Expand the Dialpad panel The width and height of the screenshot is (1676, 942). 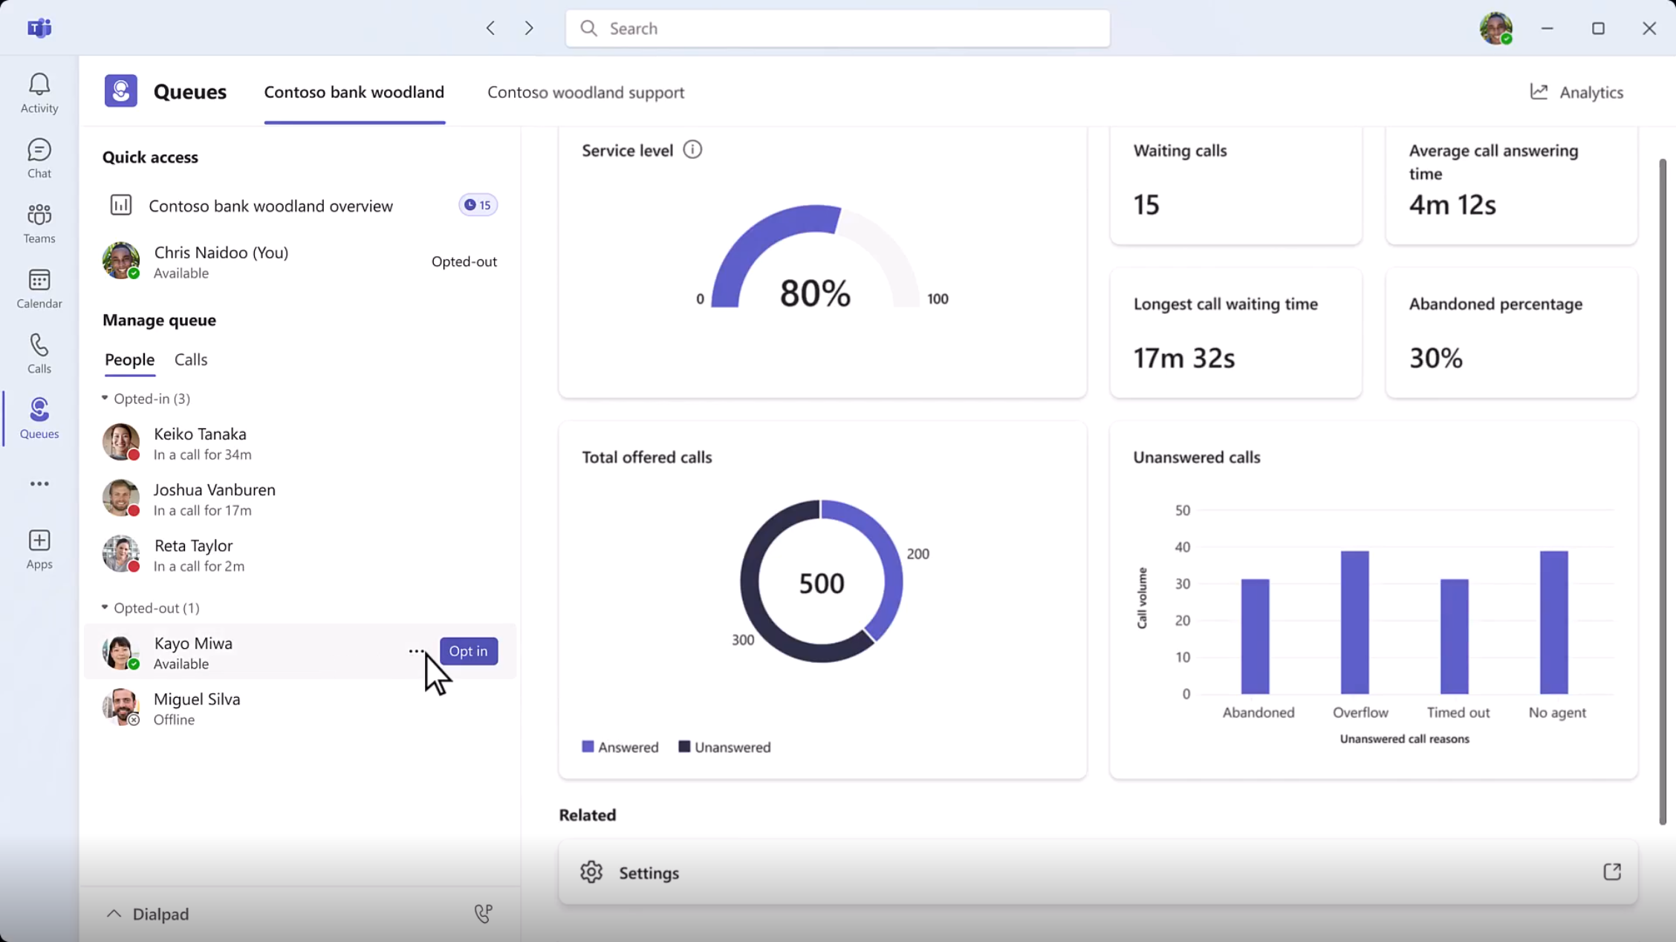coord(114,913)
